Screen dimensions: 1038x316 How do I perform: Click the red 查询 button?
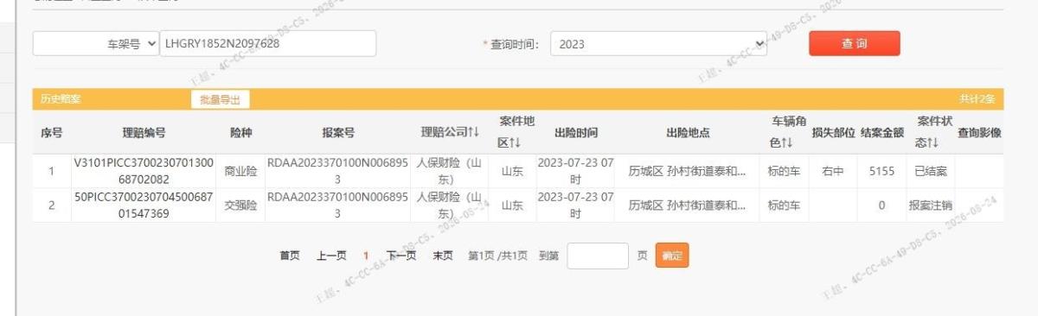tap(855, 43)
